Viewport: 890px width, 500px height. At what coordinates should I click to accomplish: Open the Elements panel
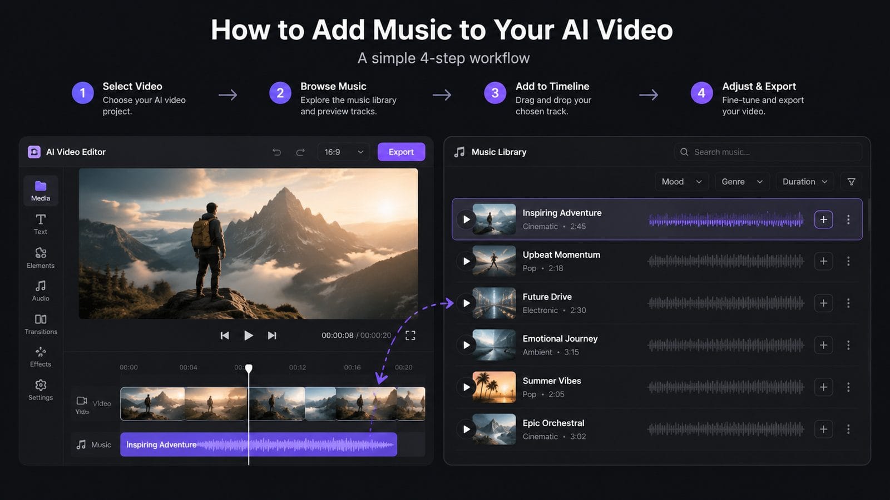41,258
